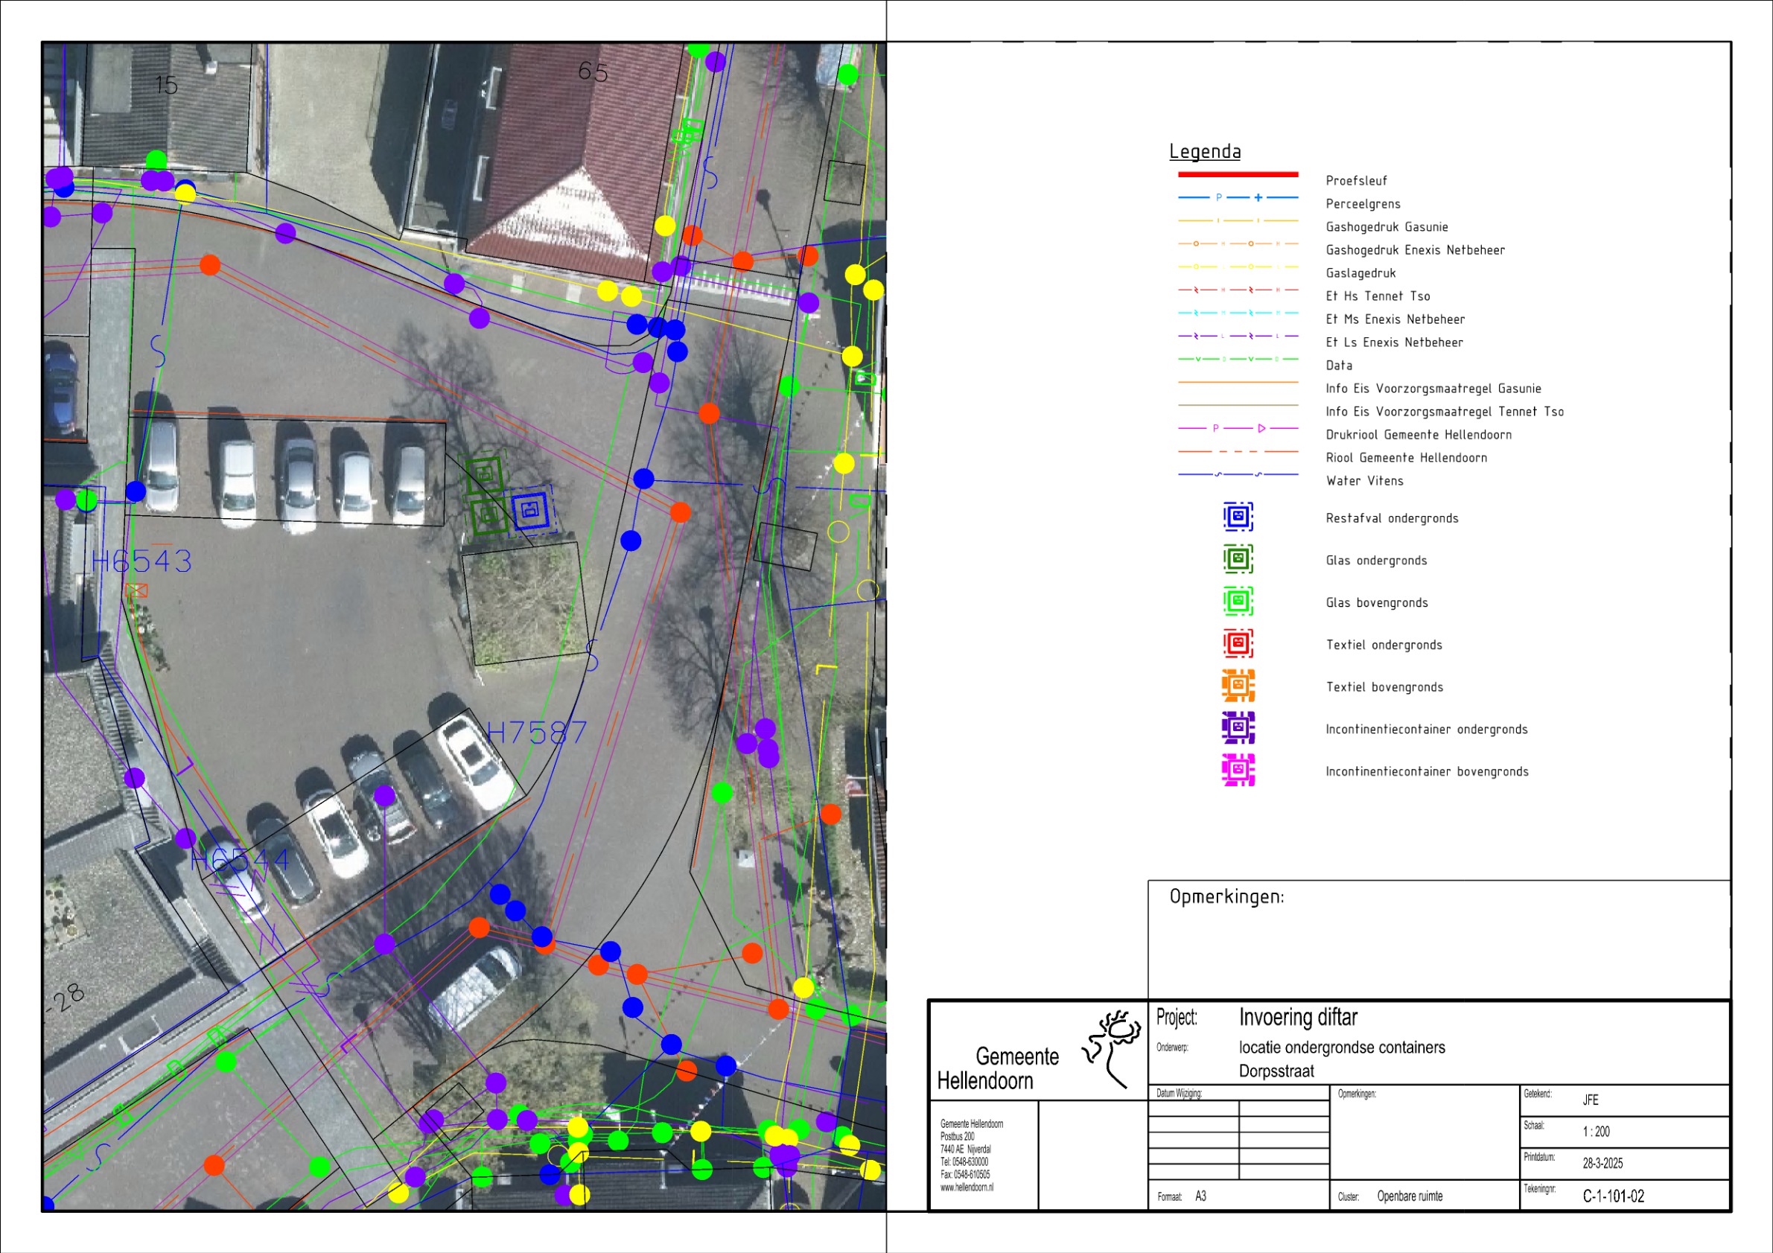
Task: Click the Incontinentiecontainer bovengronds legend icon
Action: tap(1238, 770)
